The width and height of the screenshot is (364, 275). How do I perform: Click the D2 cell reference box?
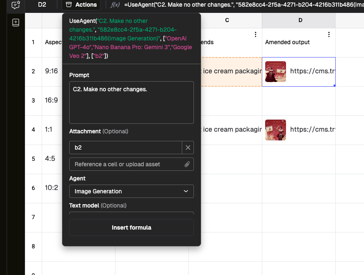point(42,5)
